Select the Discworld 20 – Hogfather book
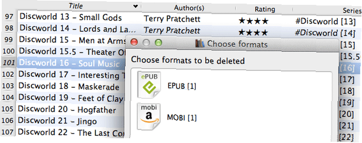Viewport: 362px width, 143px height. 67,109
